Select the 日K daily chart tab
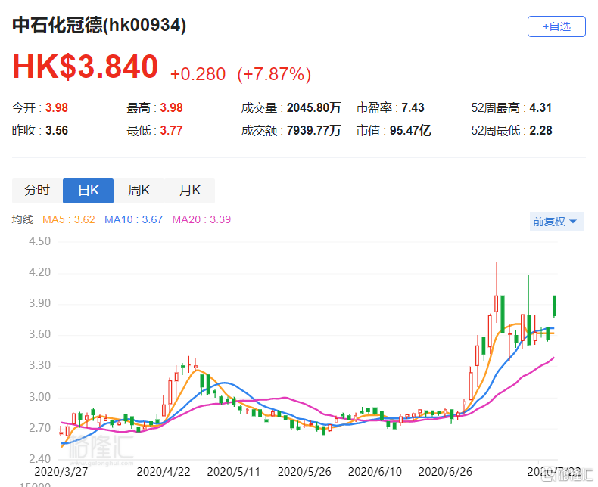Image resolution: width=598 pixels, height=487 pixels. (88, 191)
